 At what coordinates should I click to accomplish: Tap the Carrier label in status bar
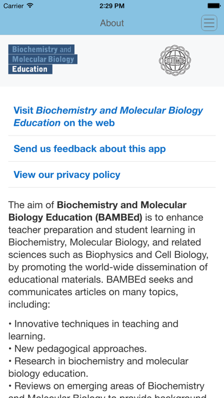point(13,6)
